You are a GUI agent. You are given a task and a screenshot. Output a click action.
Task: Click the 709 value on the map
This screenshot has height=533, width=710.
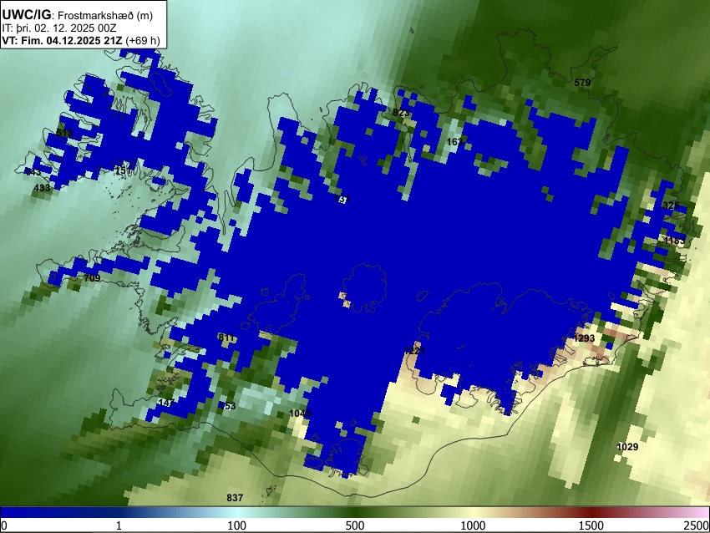(92, 278)
